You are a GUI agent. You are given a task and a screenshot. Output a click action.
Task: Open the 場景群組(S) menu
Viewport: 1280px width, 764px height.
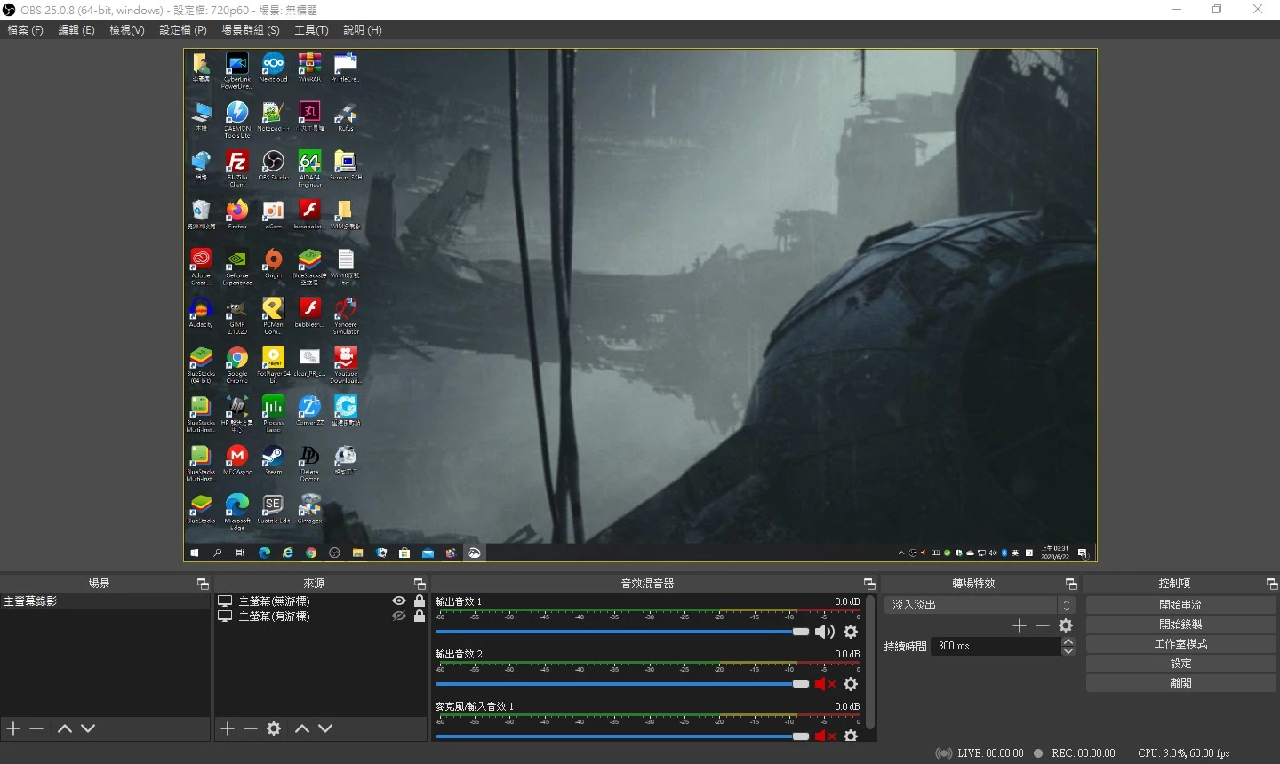pyautogui.click(x=251, y=30)
